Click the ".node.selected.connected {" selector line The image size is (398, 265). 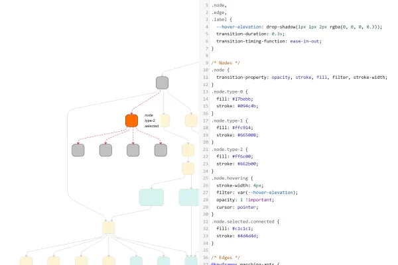(x=245, y=222)
